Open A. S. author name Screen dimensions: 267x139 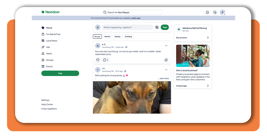[x=104, y=45]
